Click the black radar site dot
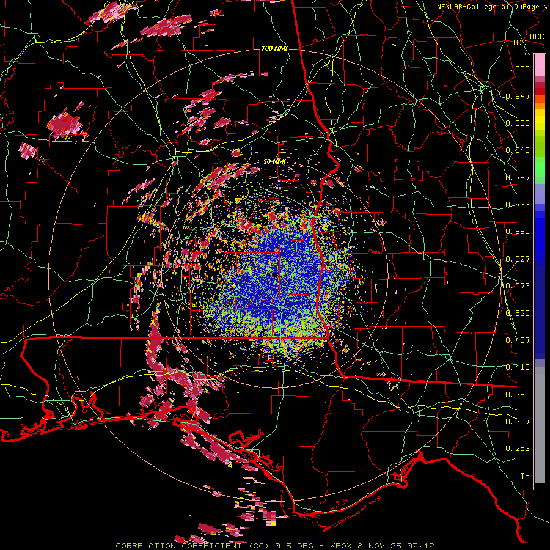This screenshot has height=550, width=550. pyautogui.click(x=276, y=275)
